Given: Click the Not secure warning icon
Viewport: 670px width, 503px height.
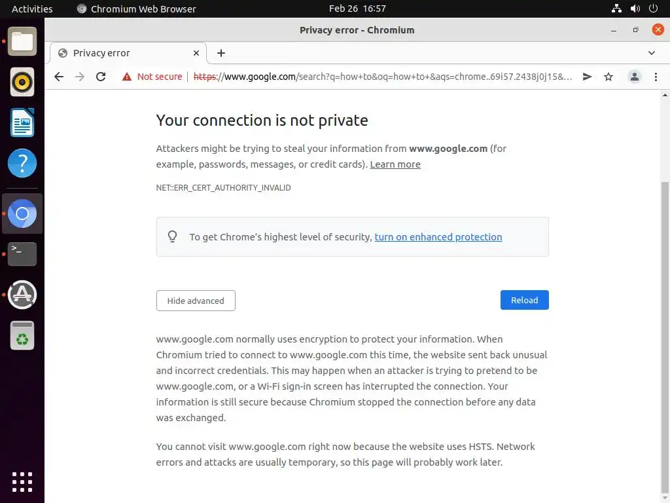Looking at the screenshot, I should 127,77.
